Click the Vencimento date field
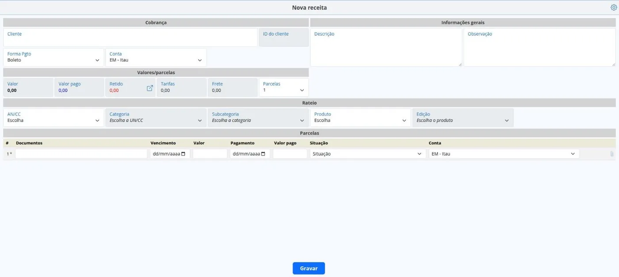Viewport: 619px width, 277px height. (170, 154)
